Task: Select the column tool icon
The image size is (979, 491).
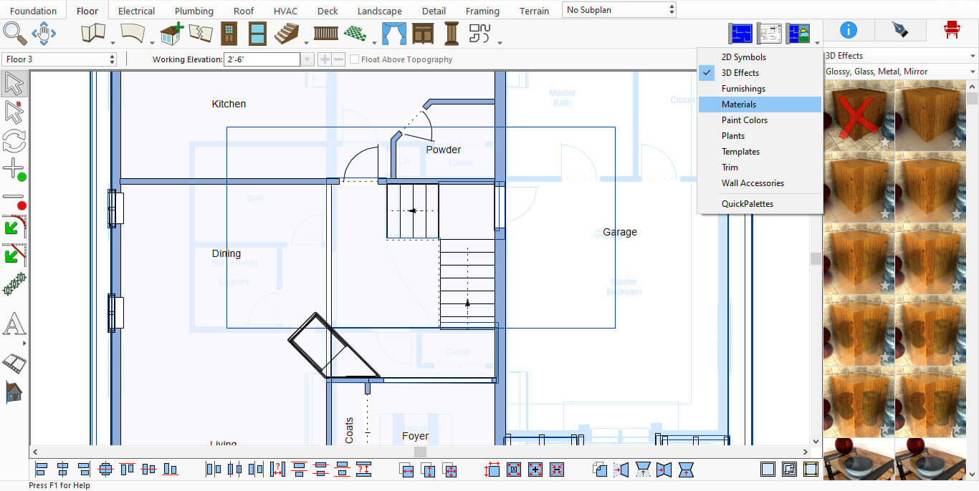Action: coord(451,33)
